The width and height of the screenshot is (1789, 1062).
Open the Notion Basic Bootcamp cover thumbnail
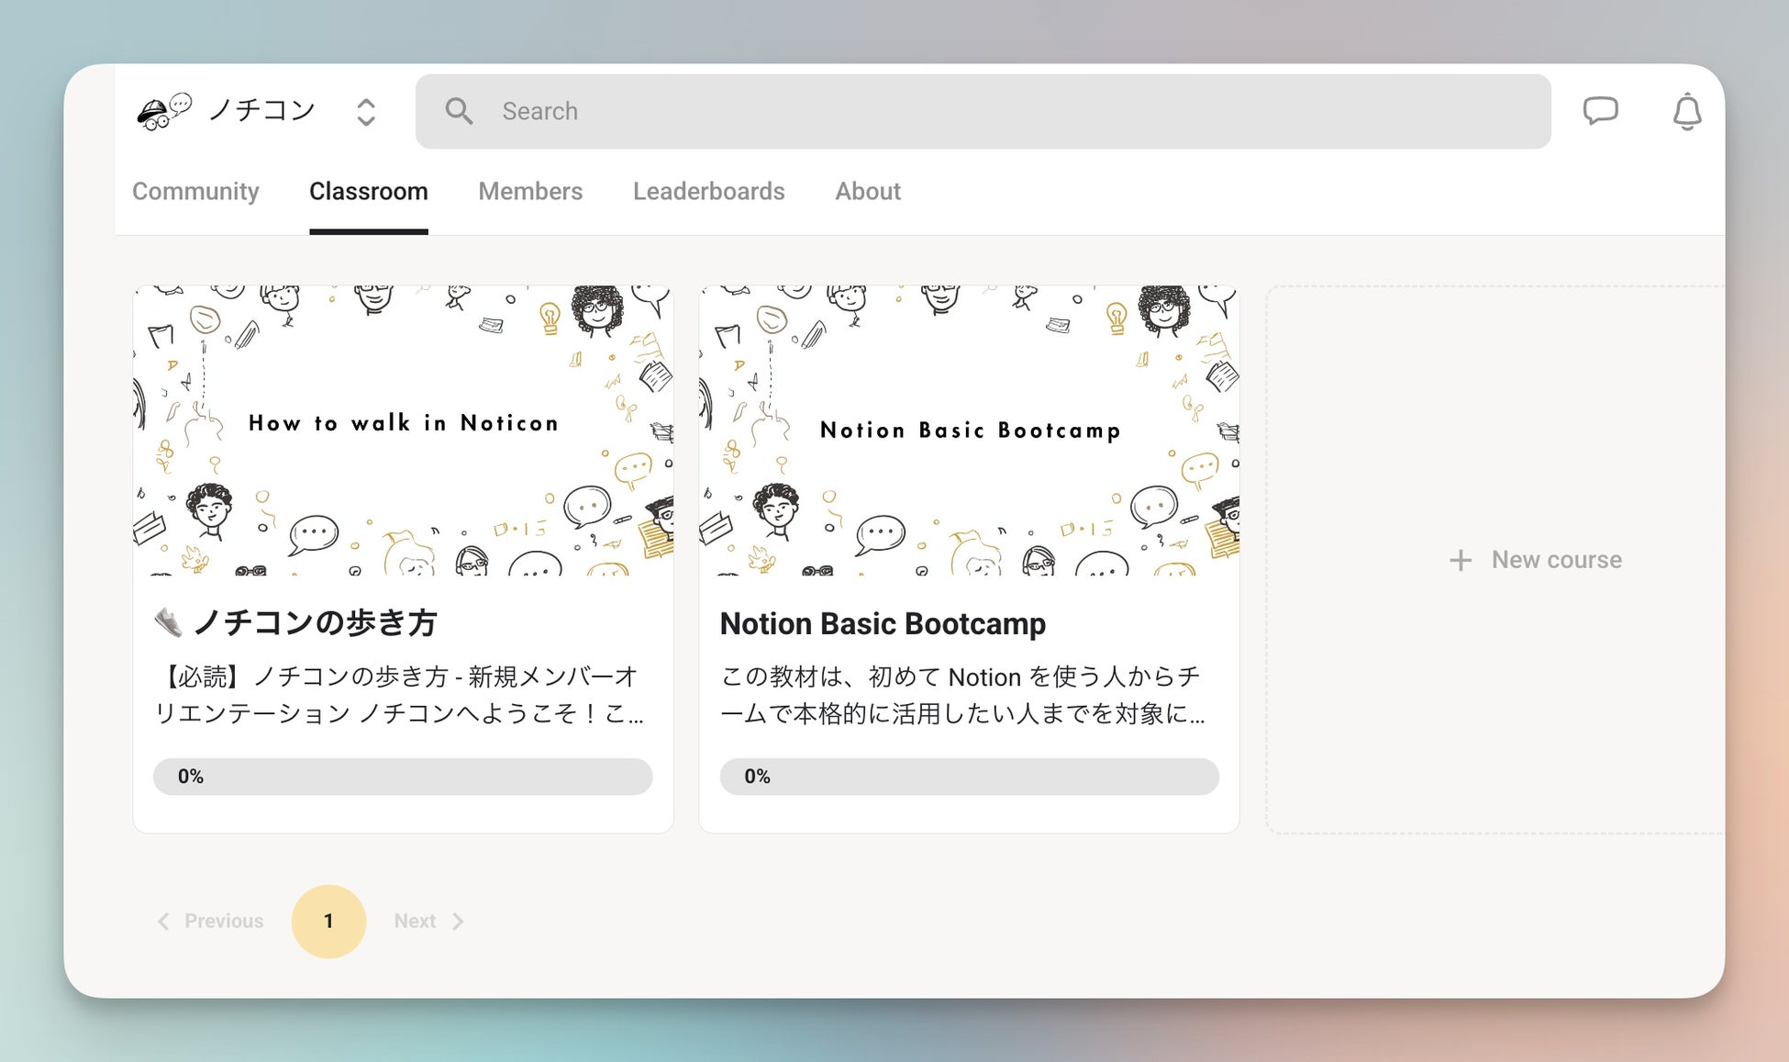[x=970, y=430]
